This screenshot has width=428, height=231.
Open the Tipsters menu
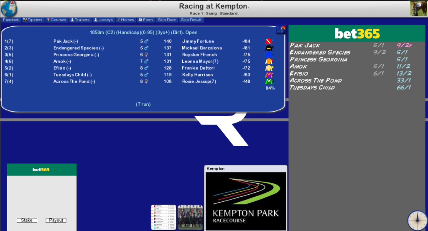tap(33, 20)
